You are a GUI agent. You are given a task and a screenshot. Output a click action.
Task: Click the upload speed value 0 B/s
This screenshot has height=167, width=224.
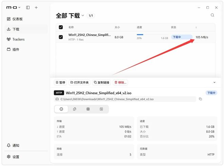pos(128,132)
